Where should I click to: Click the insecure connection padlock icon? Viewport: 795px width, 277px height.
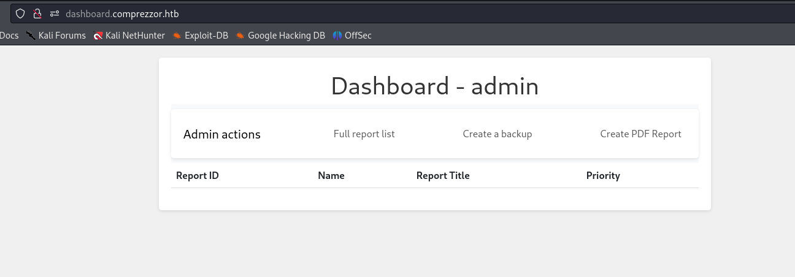(37, 13)
